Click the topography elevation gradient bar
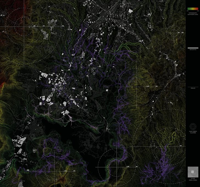 coord(193,9)
